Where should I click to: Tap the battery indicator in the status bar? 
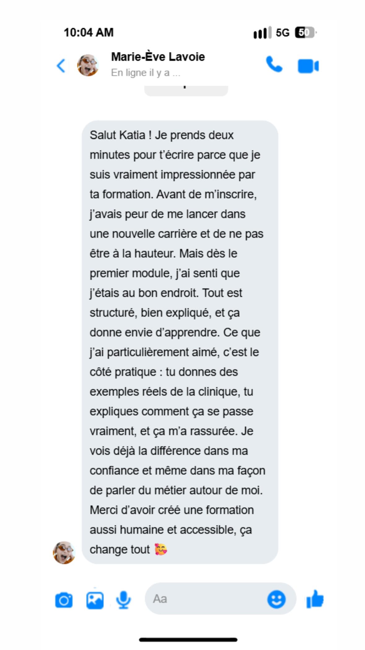(305, 32)
